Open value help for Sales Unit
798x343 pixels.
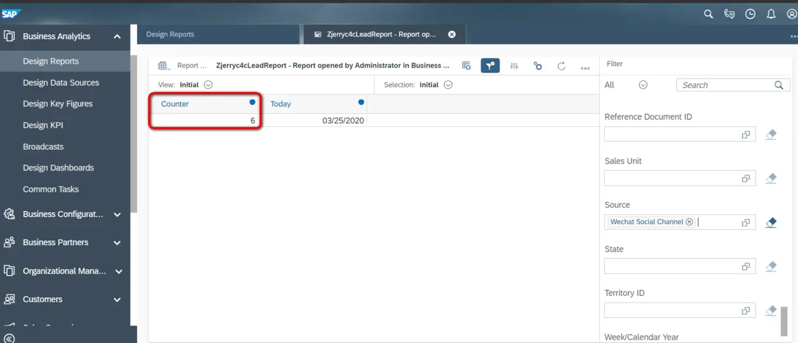click(746, 178)
